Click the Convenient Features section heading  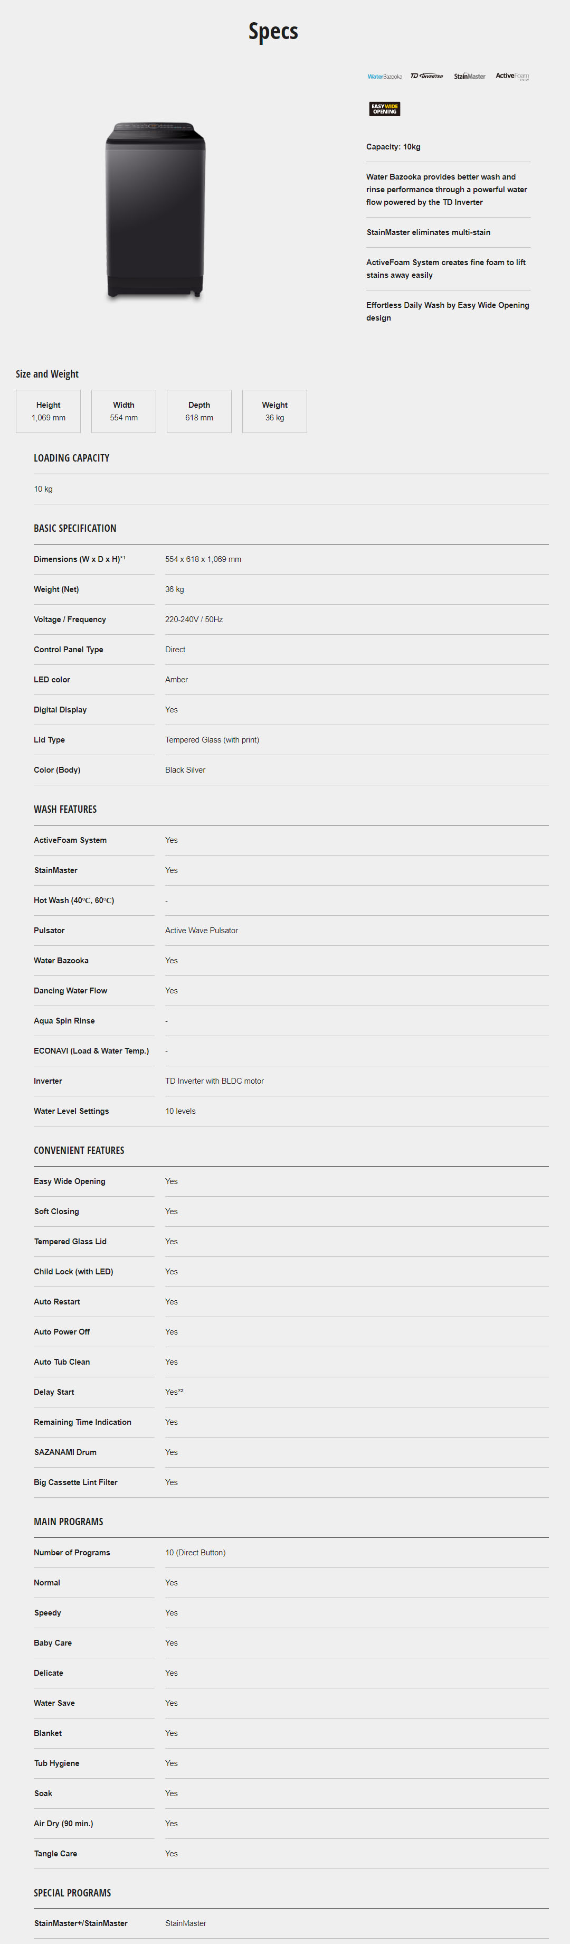(x=79, y=1150)
